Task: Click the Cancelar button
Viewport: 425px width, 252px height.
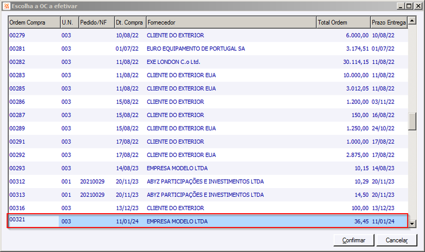Action: (396, 240)
